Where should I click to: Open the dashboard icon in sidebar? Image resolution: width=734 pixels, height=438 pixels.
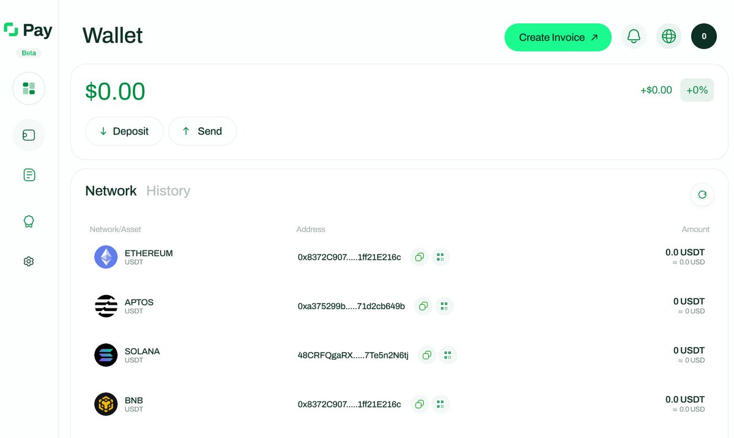[29, 89]
